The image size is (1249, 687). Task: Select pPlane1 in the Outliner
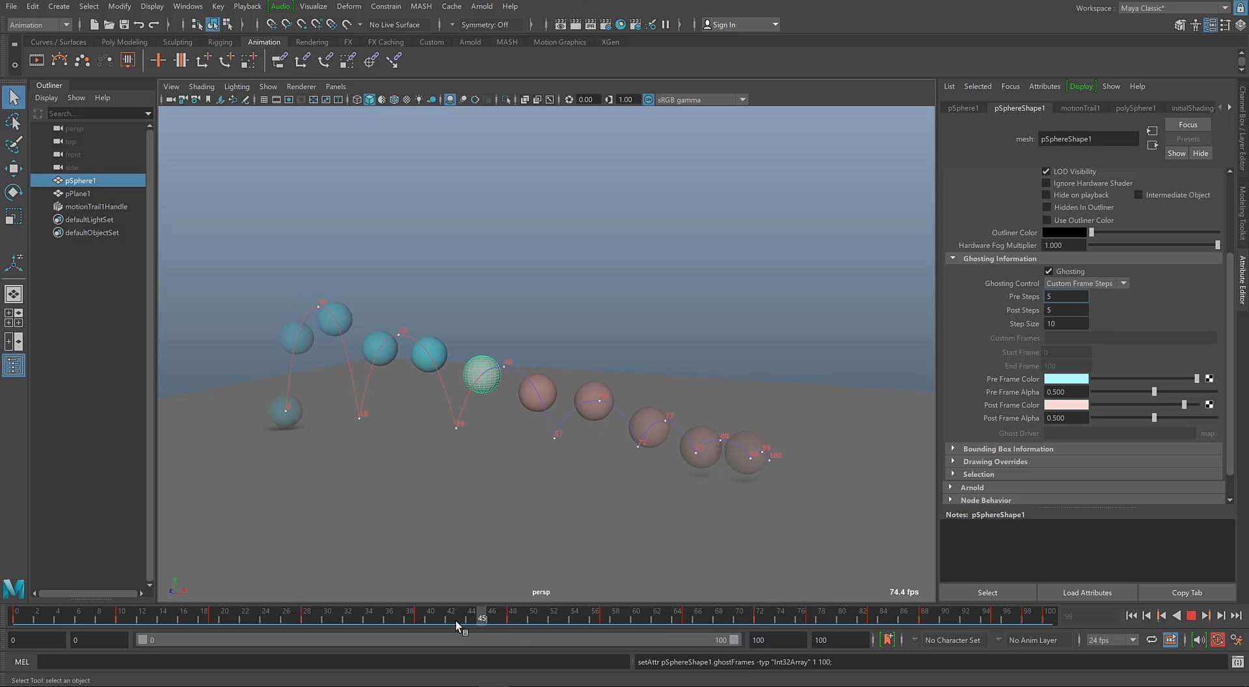(78, 193)
